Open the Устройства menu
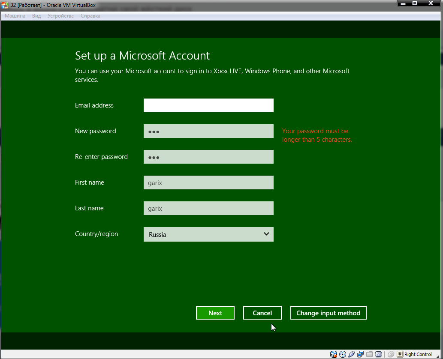 click(60, 16)
